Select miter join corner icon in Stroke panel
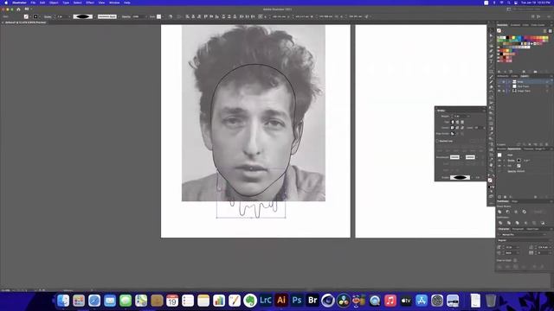This screenshot has height=311, width=554. coord(452,128)
